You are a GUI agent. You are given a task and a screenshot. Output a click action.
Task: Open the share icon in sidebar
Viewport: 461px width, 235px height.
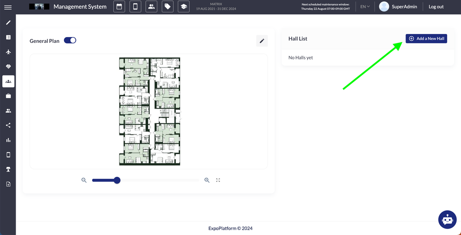click(x=8, y=126)
